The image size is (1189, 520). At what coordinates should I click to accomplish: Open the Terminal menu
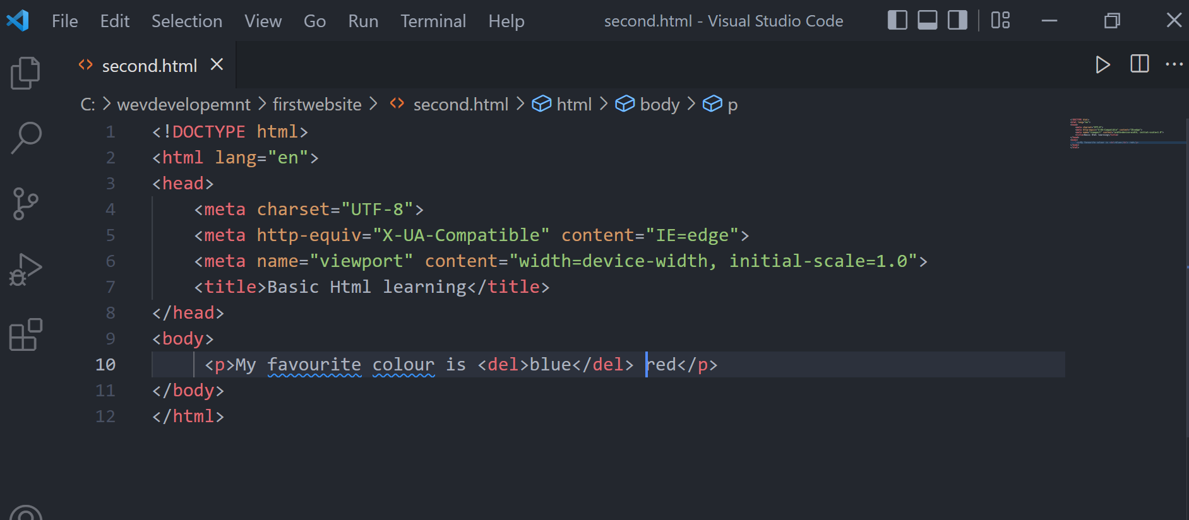[x=433, y=21]
